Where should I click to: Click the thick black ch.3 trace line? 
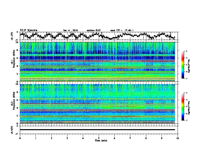tap(97, 130)
